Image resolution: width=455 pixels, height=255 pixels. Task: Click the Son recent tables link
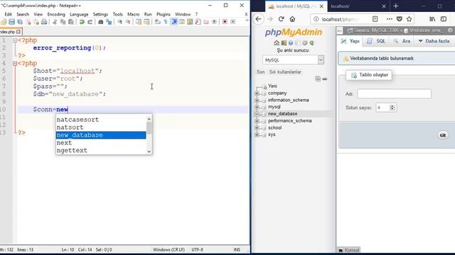(261, 72)
